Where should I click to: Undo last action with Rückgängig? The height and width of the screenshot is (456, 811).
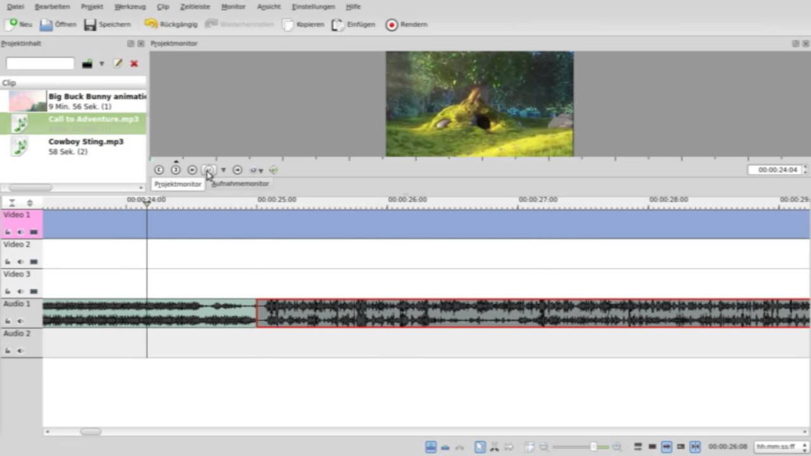[171, 24]
